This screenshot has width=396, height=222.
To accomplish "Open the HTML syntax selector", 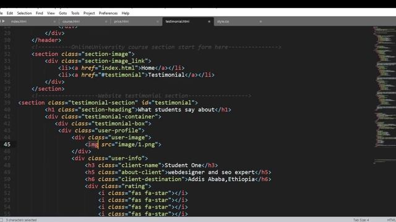I will point(391,220).
